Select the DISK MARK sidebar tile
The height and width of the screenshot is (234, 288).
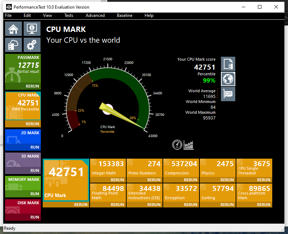(x=23, y=207)
